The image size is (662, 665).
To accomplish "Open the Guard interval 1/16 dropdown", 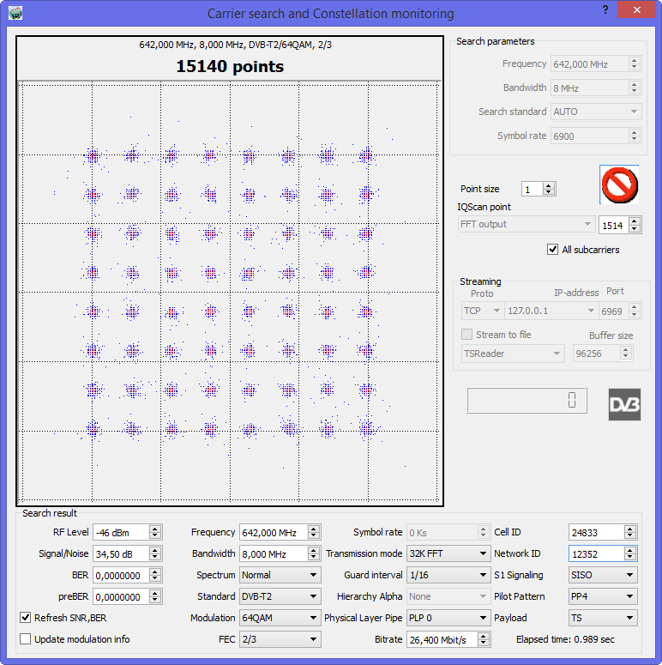I will click(448, 575).
